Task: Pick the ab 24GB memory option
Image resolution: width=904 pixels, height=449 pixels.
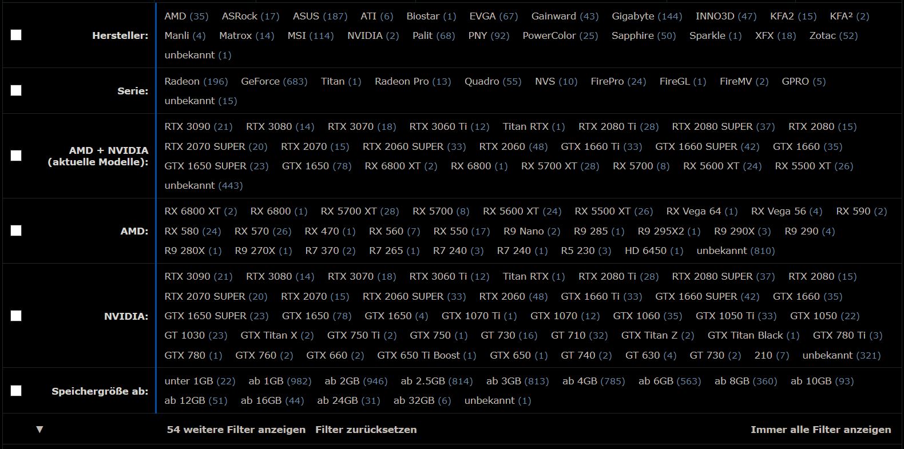Action: tap(348, 400)
